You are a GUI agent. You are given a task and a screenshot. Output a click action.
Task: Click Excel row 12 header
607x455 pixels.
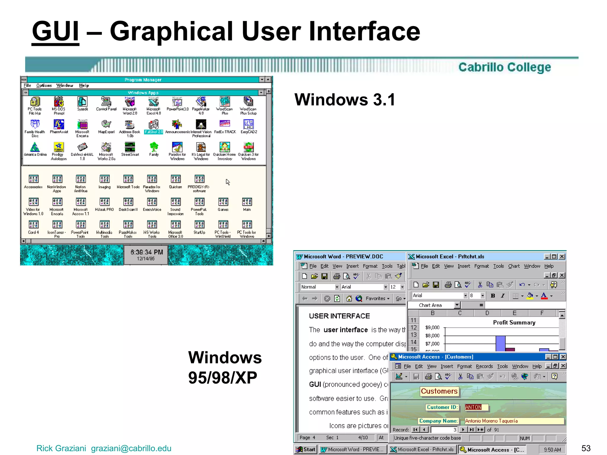413,328
